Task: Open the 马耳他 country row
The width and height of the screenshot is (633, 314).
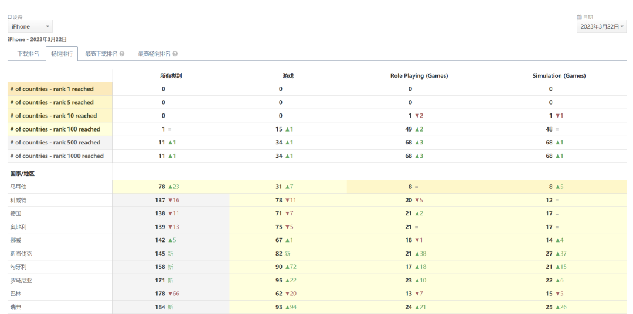Action: coord(18,187)
